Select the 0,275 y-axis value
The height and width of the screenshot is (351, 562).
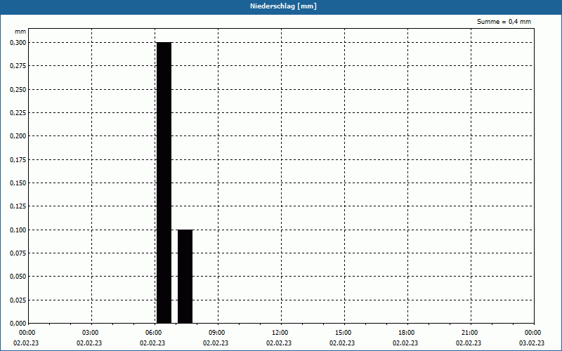point(18,66)
